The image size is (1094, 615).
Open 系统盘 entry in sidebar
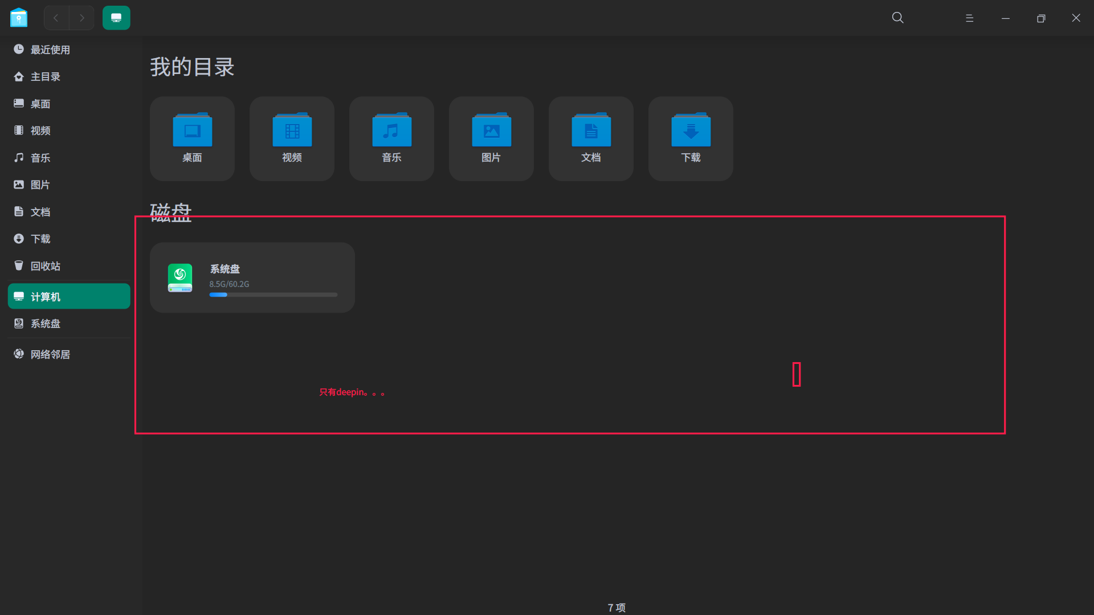click(46, 323)
